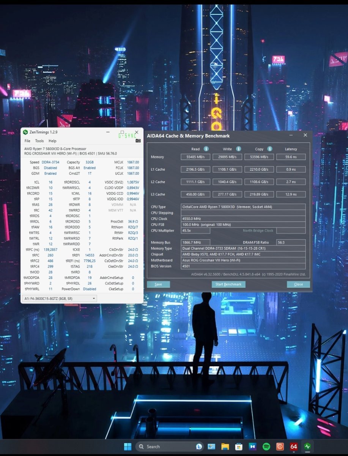Image resolution: width=348 pixels, height=456 pixels.
Task: Click the L1 Cache Read 2196.5 GB/s field
Action: [x=195, y=169]
